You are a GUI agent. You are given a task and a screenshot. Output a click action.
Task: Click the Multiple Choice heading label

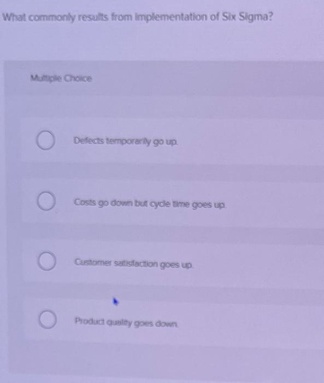point(61,78)
